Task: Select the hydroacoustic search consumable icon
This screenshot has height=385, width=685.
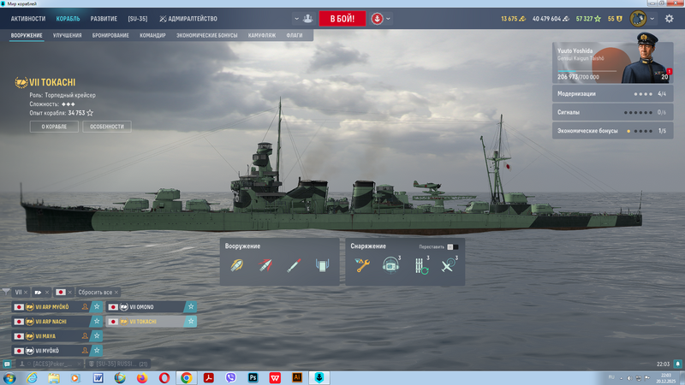Action: point(390,266)
